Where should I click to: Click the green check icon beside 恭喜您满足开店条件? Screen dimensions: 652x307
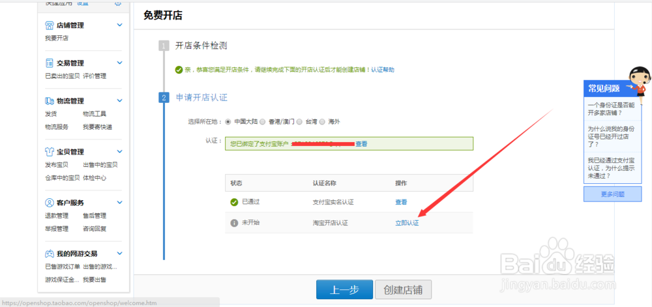coord(179,70)
